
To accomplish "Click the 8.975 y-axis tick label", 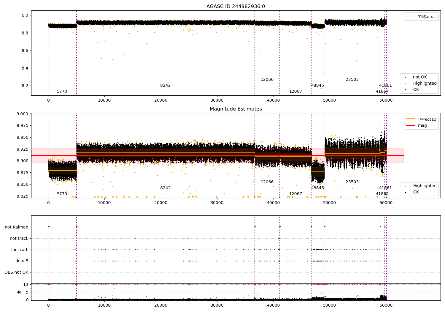I will pyautogui.click(x=22, y=126).
